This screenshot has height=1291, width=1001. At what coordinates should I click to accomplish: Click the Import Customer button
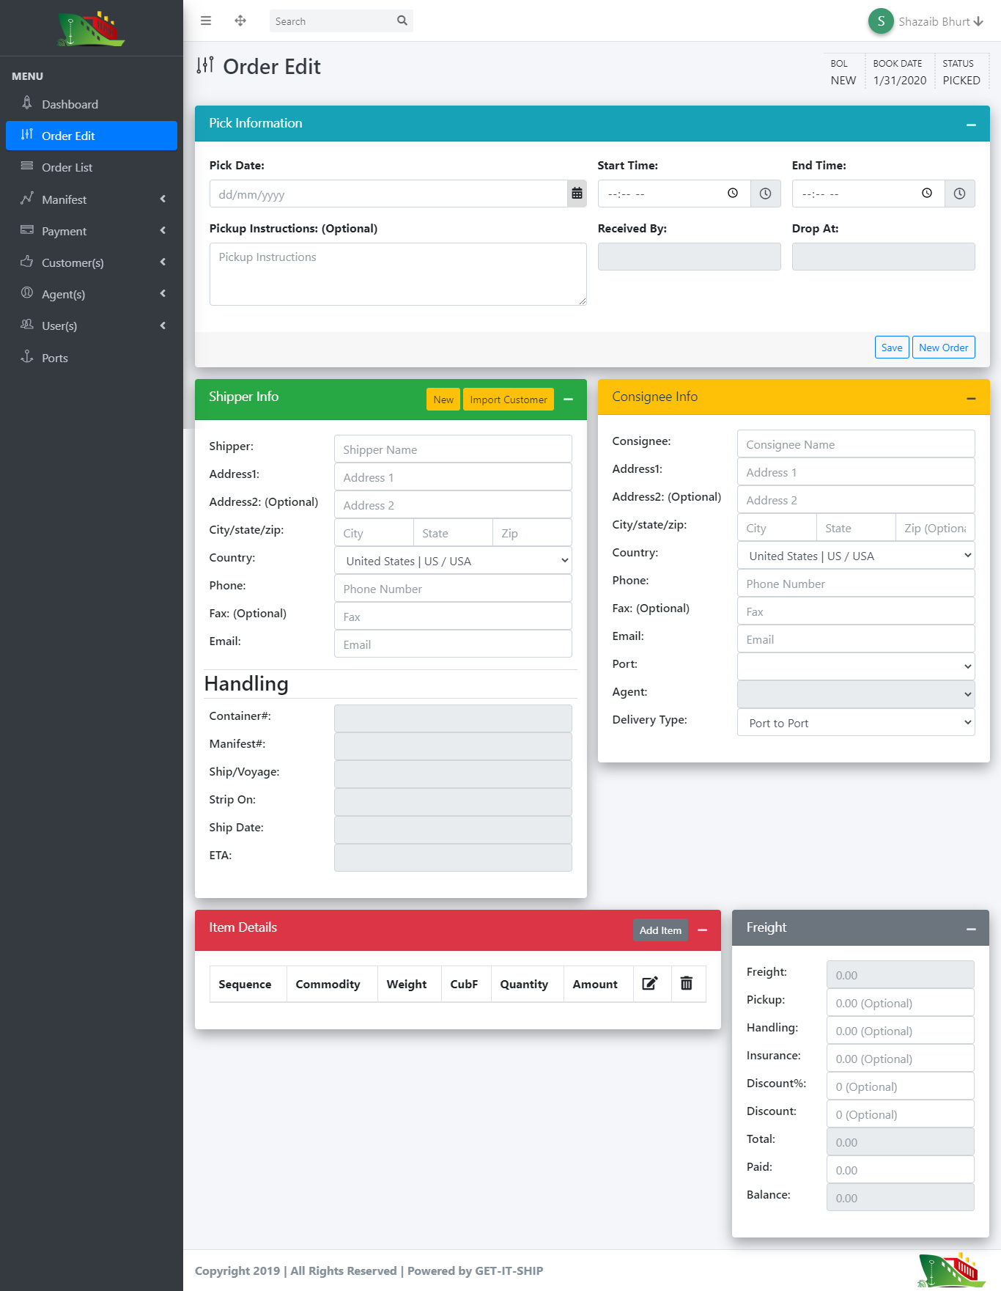[509, 400]
